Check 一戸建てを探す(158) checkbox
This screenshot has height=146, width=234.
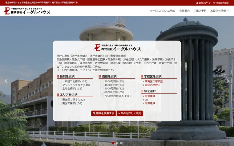[x=60, y=81]
